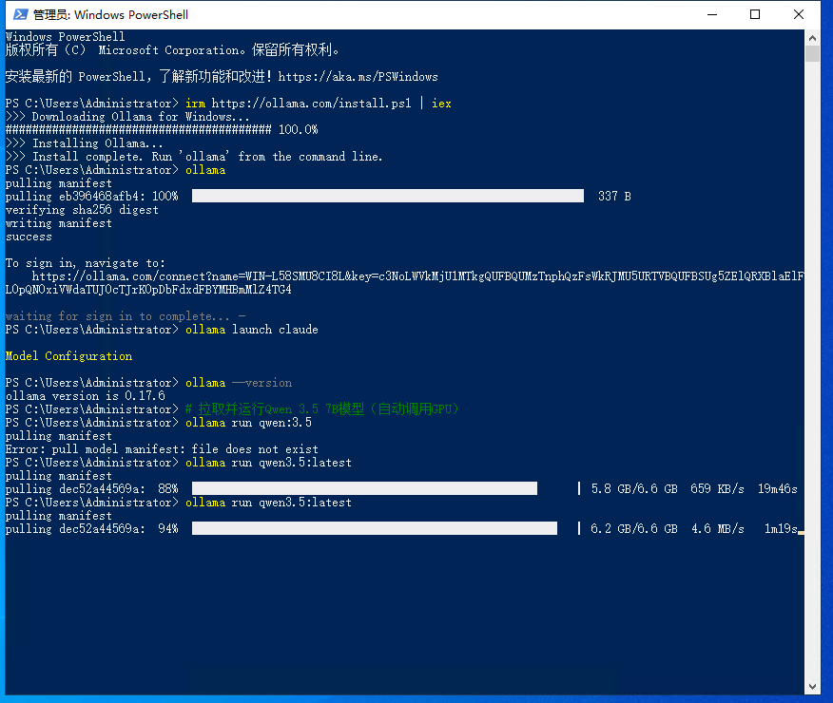Click the ollama version is 0.17.6 output line

[86, 396]
